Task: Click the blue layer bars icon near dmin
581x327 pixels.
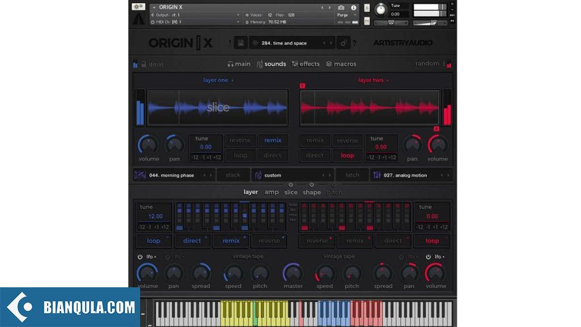Action: 135,64
